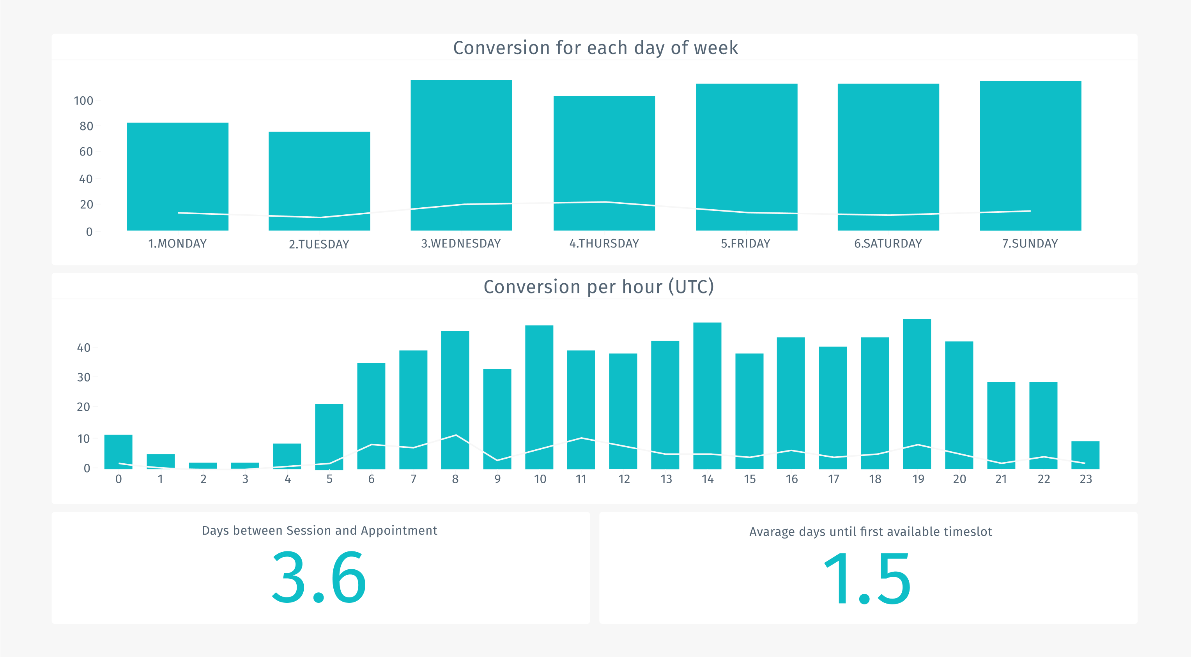Click the white line point at hour 8
Image resolution: width=1191 pixels, height=657 pixels.
[456, 435]
